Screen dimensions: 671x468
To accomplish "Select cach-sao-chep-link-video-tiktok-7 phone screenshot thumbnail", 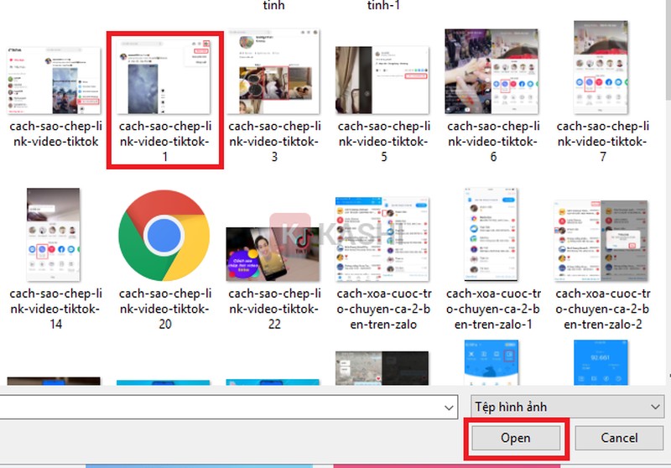I will click(601, 67).
